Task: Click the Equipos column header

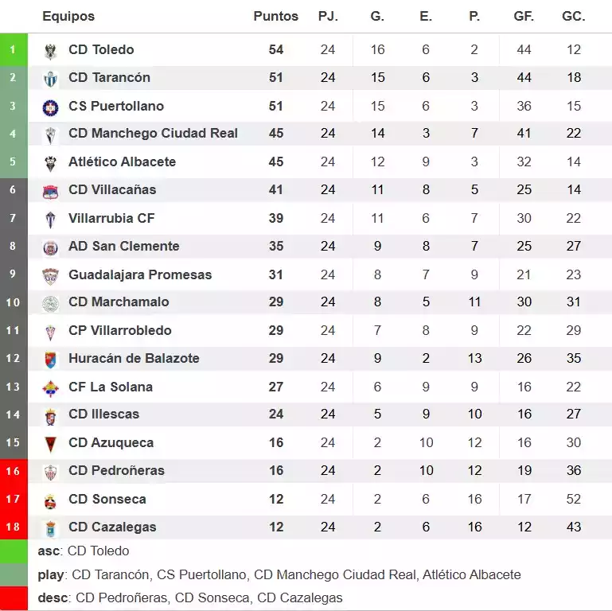Action: pyautogui.click(x=68, y=17)
